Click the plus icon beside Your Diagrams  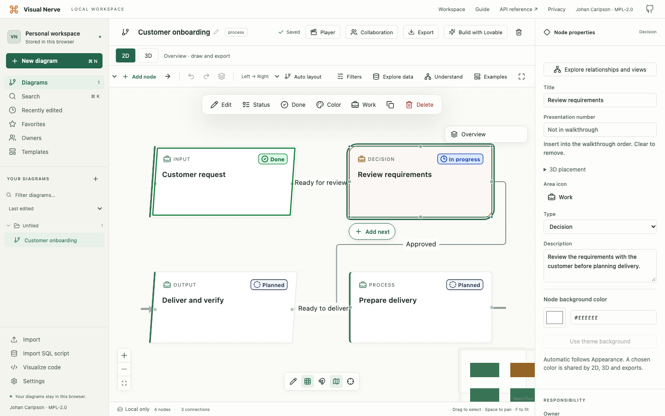96,179
